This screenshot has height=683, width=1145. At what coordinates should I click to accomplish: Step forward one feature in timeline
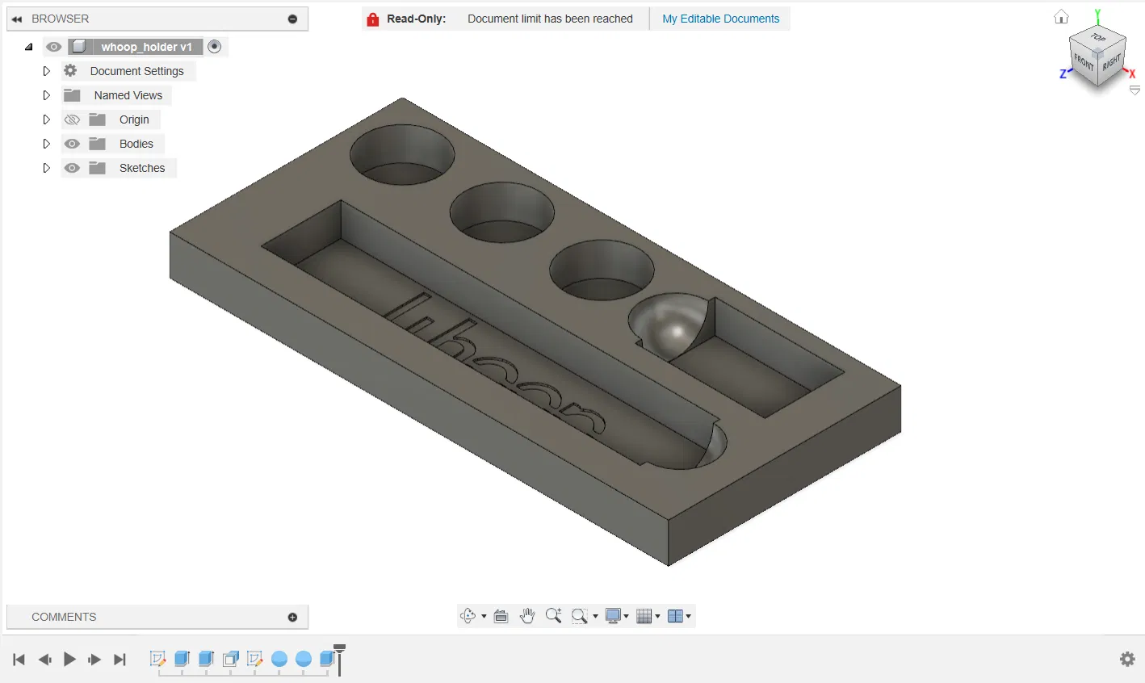click(x=94, y=660)
